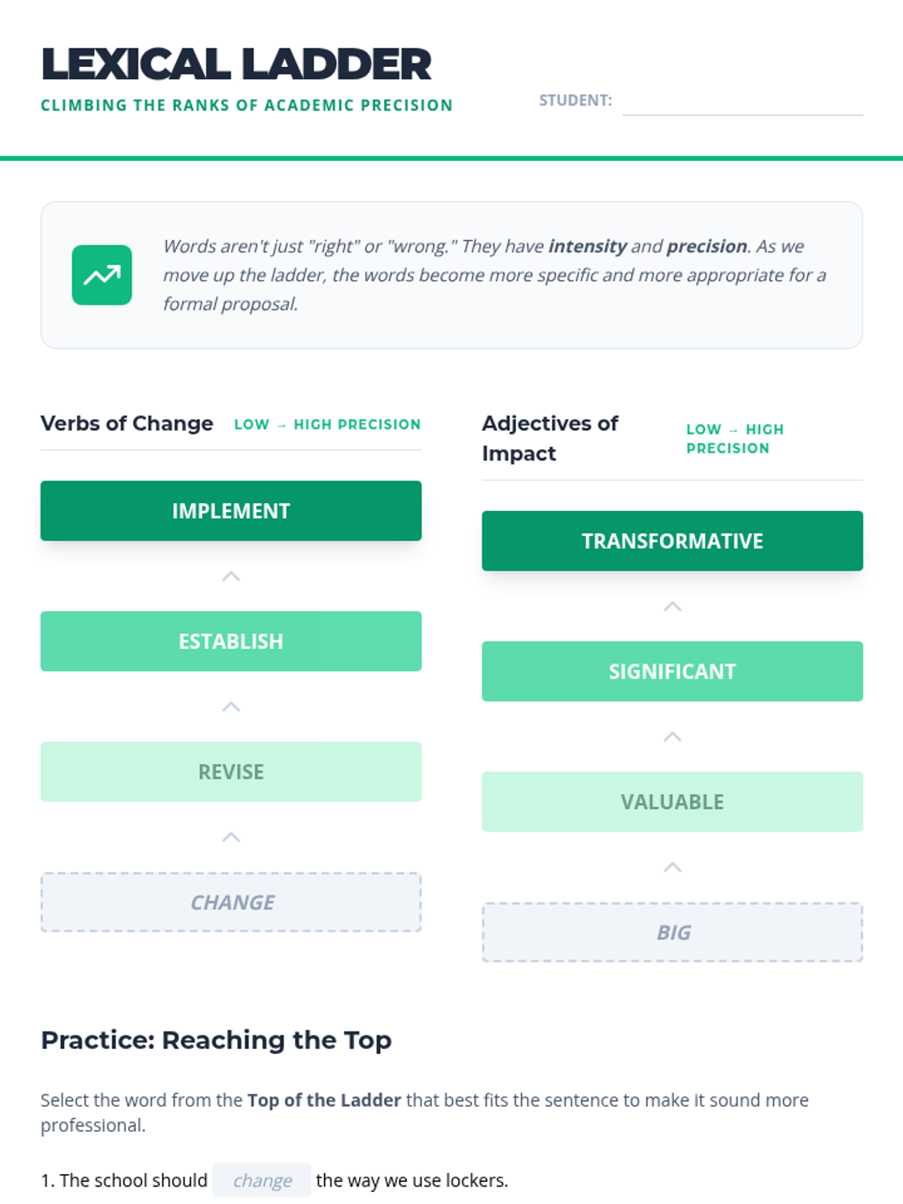Click the Adjectives of Impact heading

coord(549,438)
